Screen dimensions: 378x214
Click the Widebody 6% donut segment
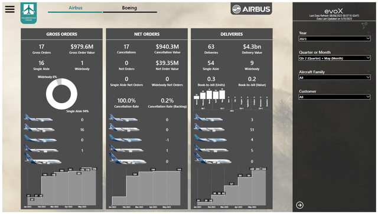click(59, 81)
